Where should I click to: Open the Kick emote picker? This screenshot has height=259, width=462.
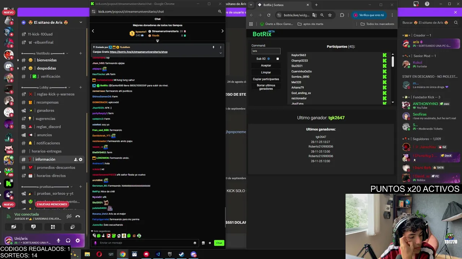pos(195,243)
